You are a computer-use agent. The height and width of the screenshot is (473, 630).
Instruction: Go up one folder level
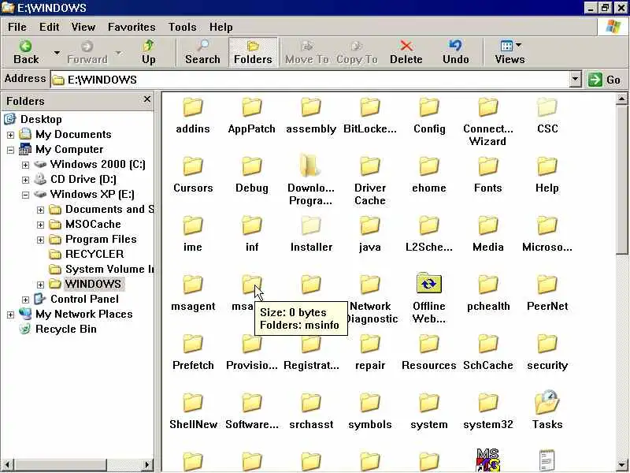coord(148,52)
